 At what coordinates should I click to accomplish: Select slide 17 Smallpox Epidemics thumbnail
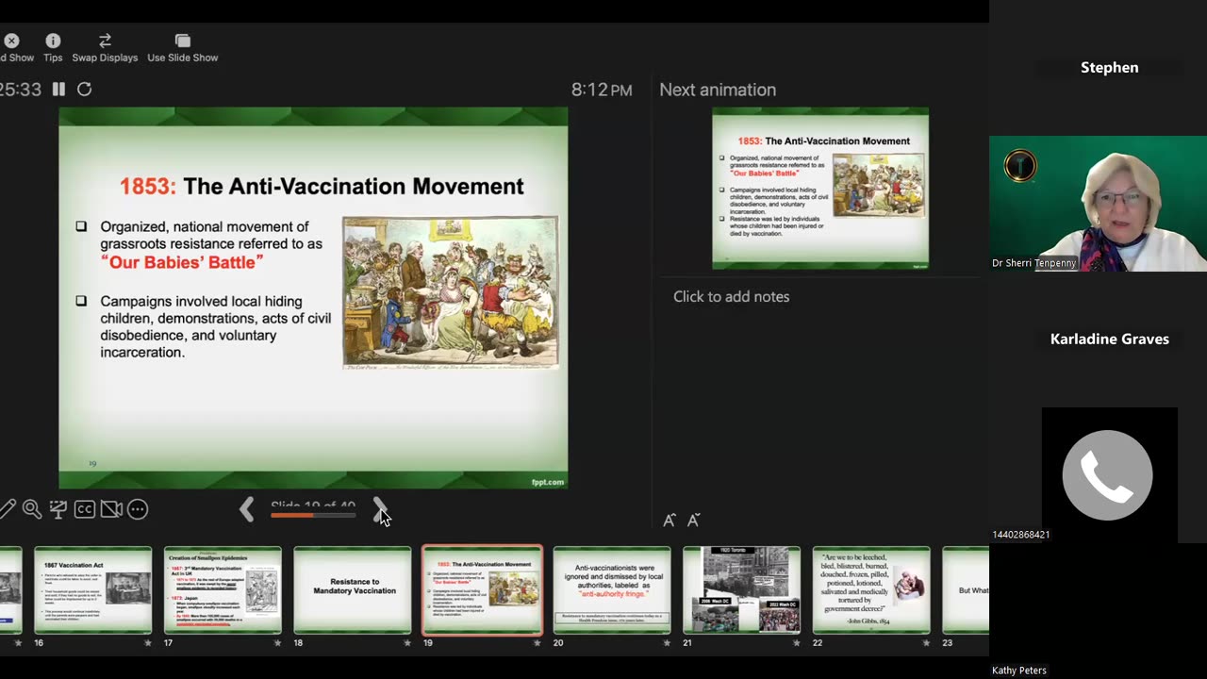point(223,589)
